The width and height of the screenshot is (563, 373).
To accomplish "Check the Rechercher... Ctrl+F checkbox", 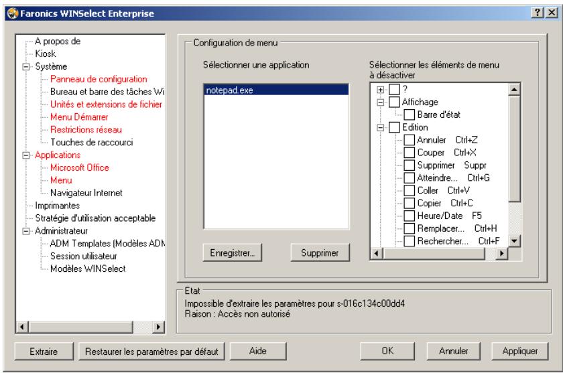I will (x=410, y=240).
